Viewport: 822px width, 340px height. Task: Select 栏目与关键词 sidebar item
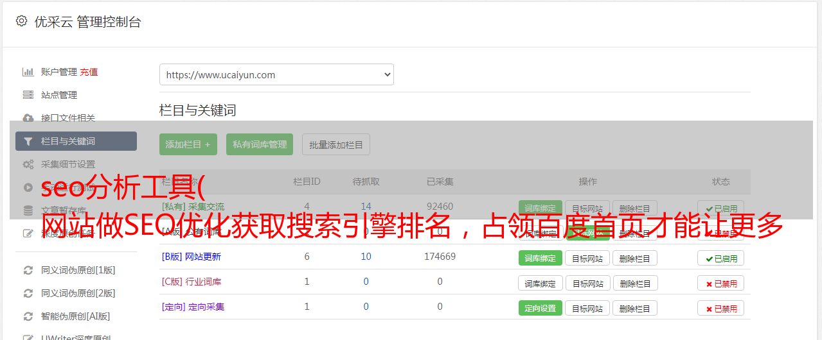coord(76,141)
